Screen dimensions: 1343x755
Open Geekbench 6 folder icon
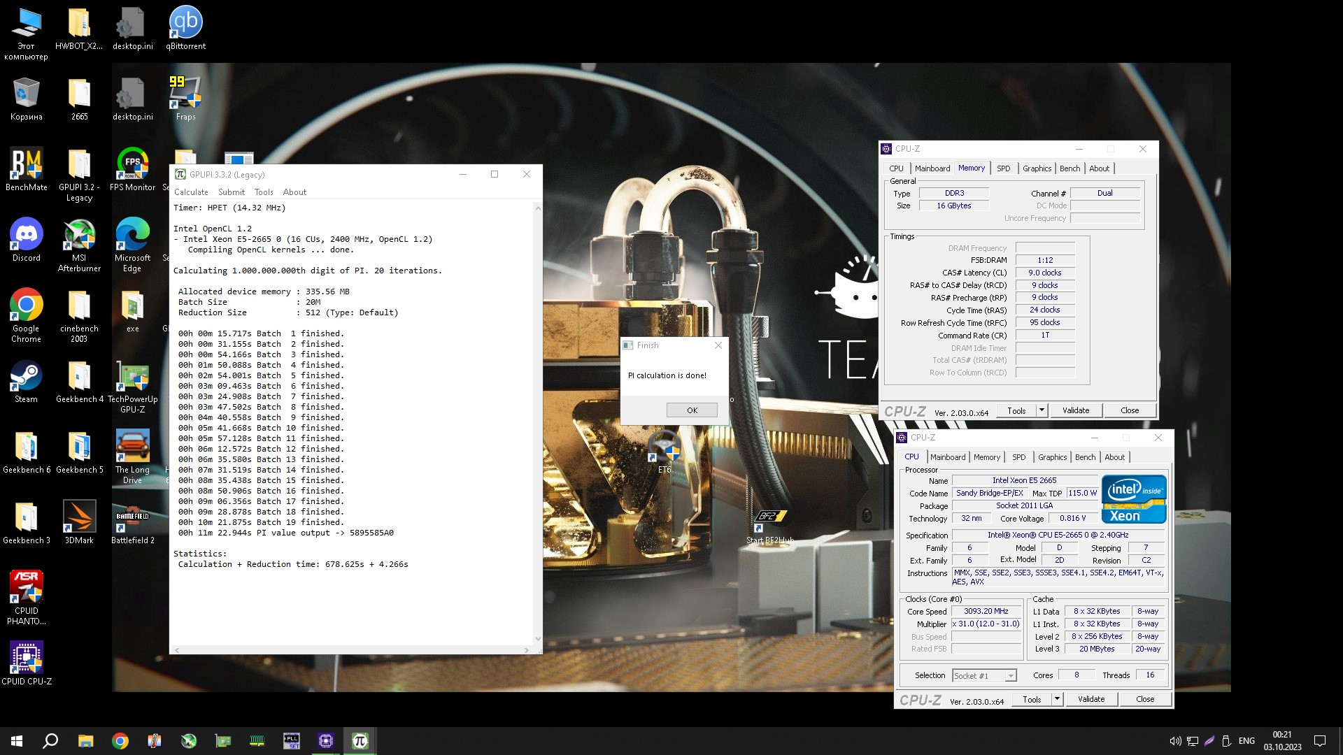(27, 452)
